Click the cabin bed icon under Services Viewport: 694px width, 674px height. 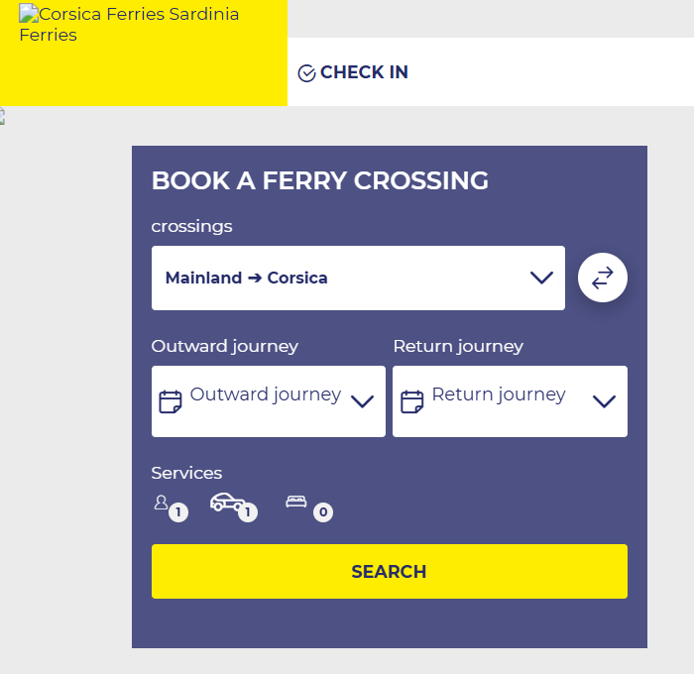pos(295,503)
